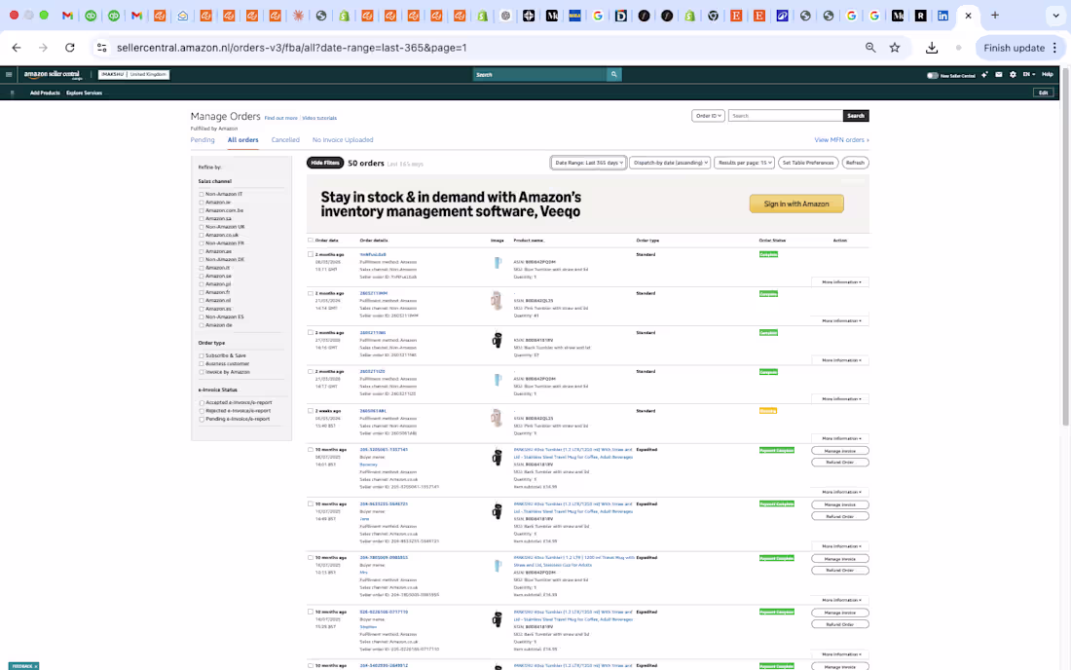Open black tumbler thumbnail of order 205-3205061-1357141
Viewport: 1071px width, 670px height.
498,457
